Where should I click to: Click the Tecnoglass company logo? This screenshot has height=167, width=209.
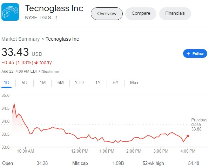tap(10, 12)
